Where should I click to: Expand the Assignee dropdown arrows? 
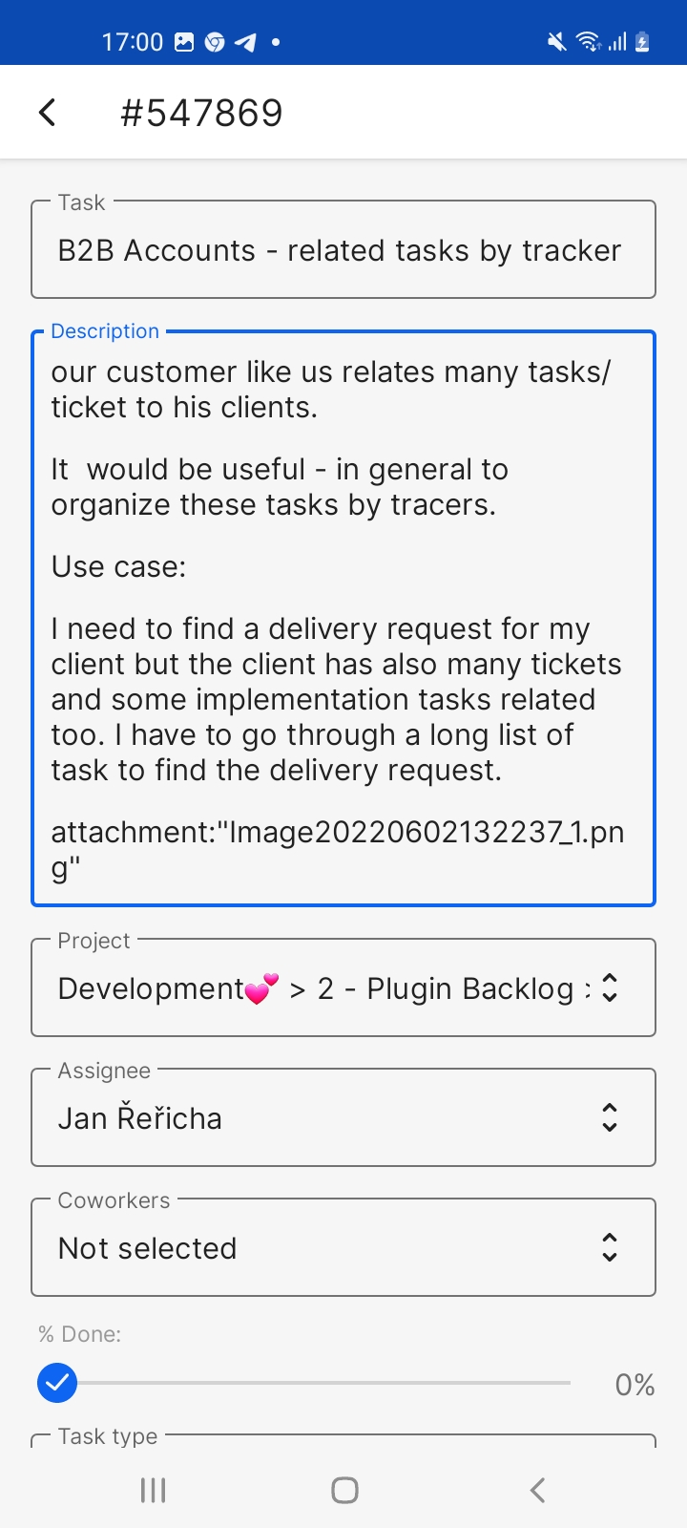coord(610,1117)
